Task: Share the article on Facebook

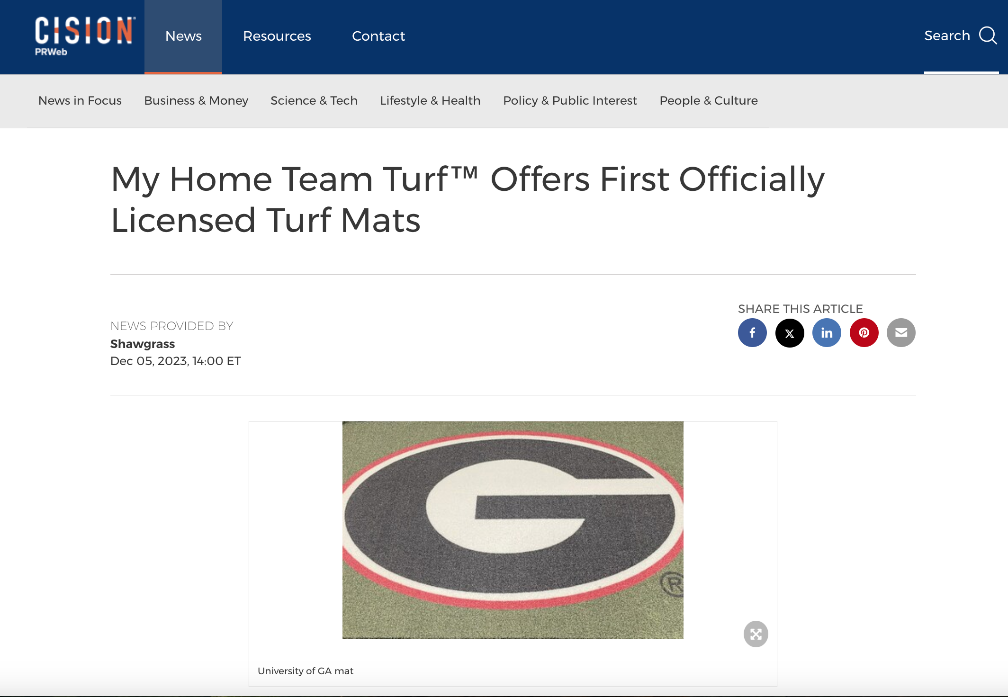Action: tap(752, 333)
